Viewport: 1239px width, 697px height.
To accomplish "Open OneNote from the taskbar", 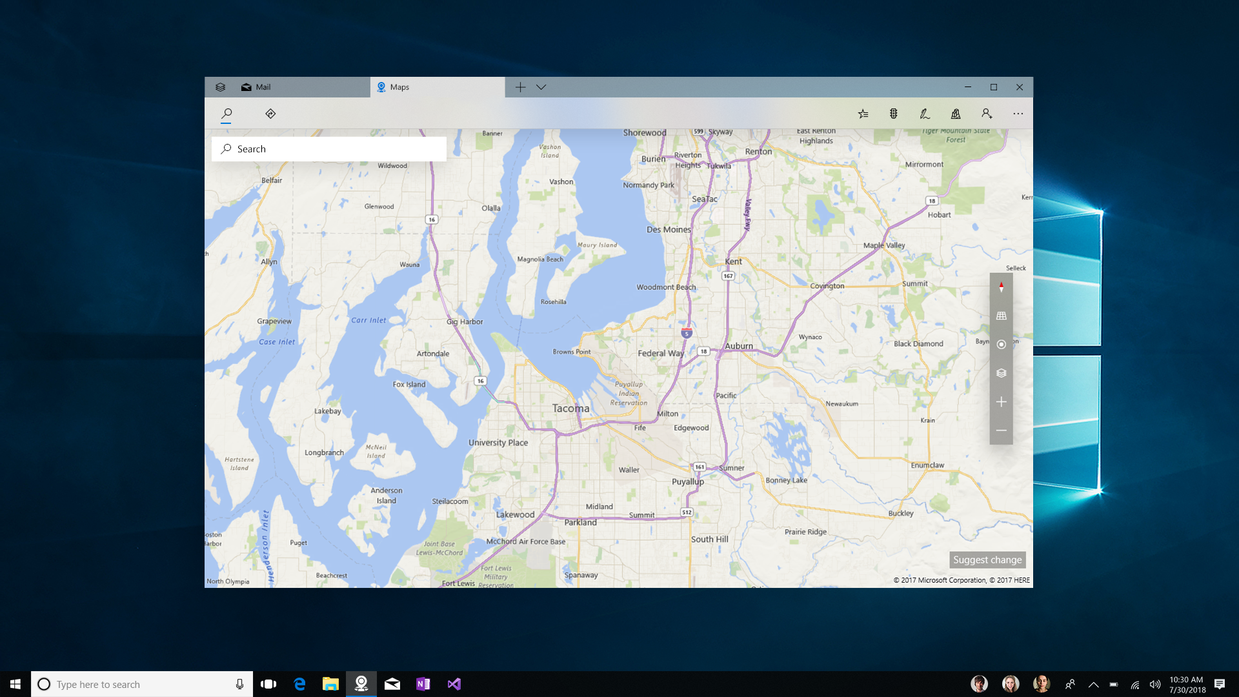I will tap(423, 684).
